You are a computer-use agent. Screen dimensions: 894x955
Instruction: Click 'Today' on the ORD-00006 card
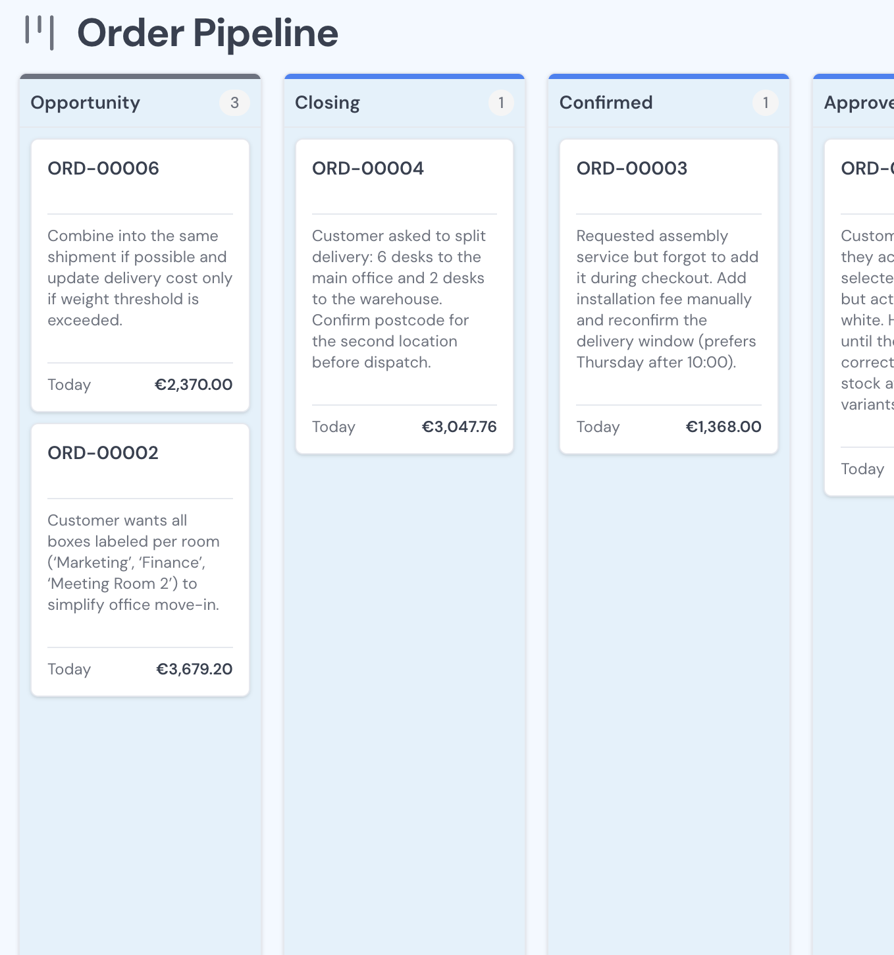point(69,385)
